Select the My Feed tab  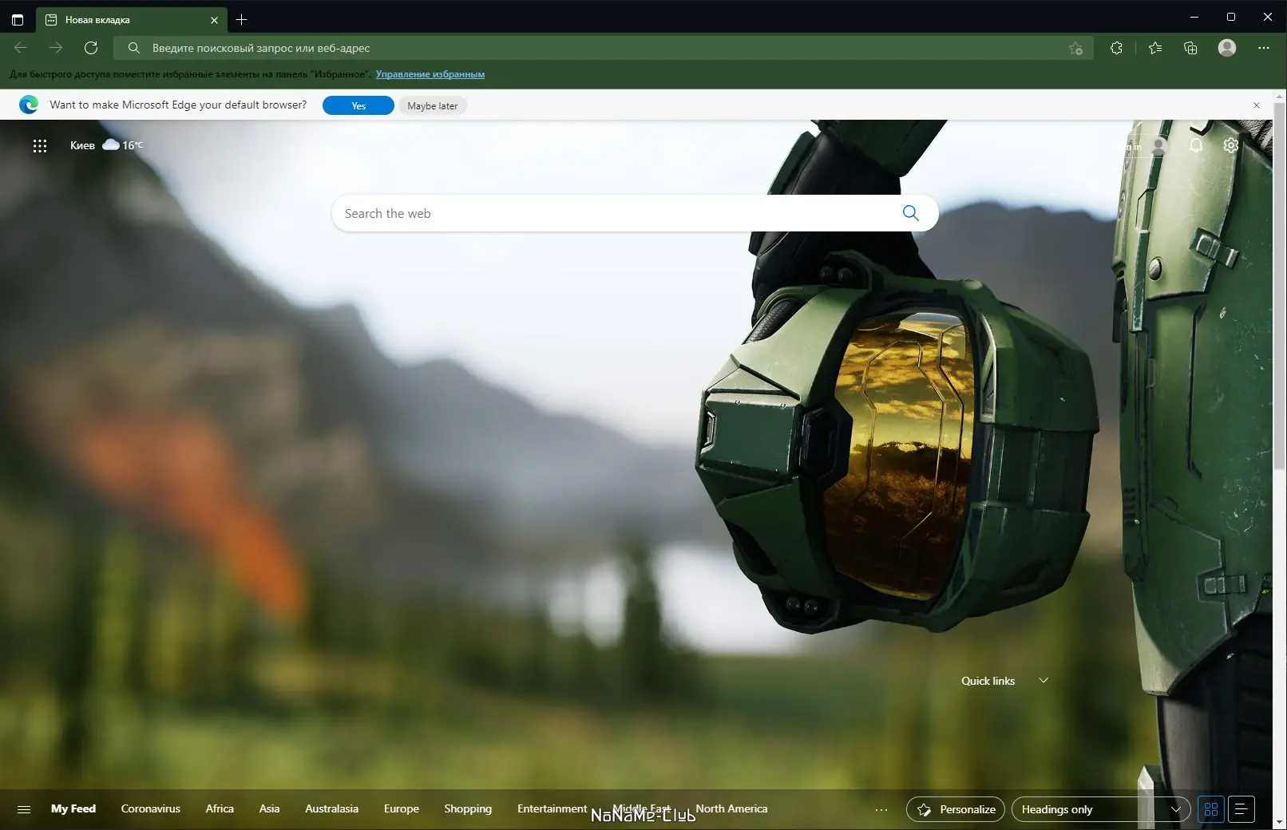73,808
